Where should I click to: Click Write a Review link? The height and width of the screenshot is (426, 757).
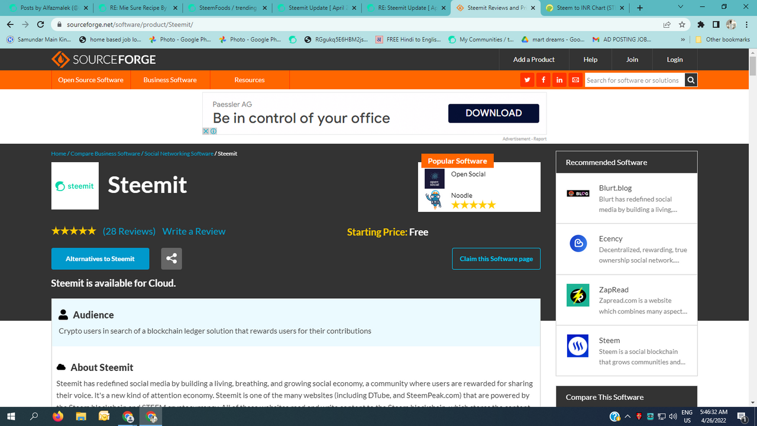coord(194,231)
